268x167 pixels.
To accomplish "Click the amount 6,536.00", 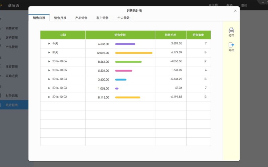I will (104, 44).
